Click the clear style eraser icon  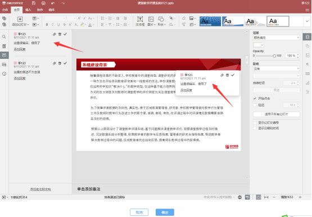(184, 19)
